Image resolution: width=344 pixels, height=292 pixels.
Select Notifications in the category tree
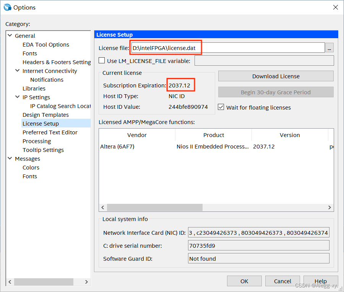click(47, 79)
